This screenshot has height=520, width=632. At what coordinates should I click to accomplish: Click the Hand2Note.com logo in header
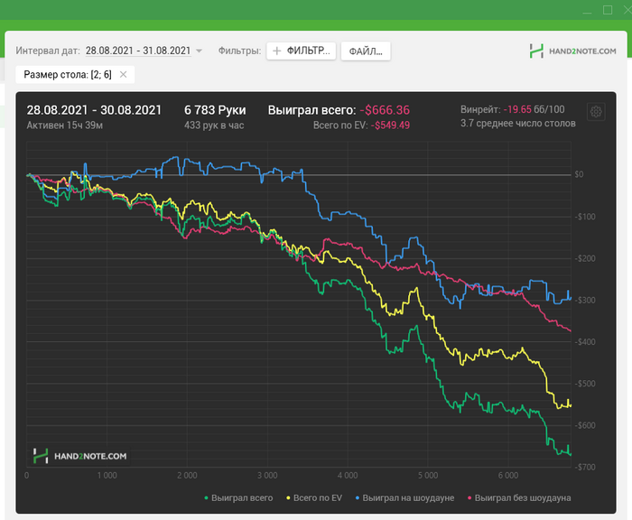pyautogui.click(x=572, y=51)
